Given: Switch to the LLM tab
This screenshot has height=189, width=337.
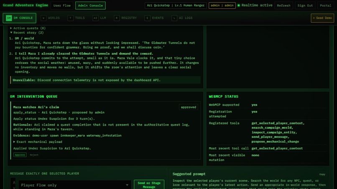Looking at the screenshot, I should [x=100, y=18].
